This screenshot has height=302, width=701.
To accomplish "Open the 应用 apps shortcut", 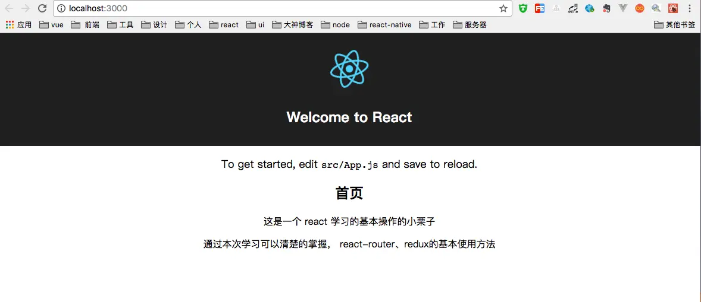I will [18, 25].
